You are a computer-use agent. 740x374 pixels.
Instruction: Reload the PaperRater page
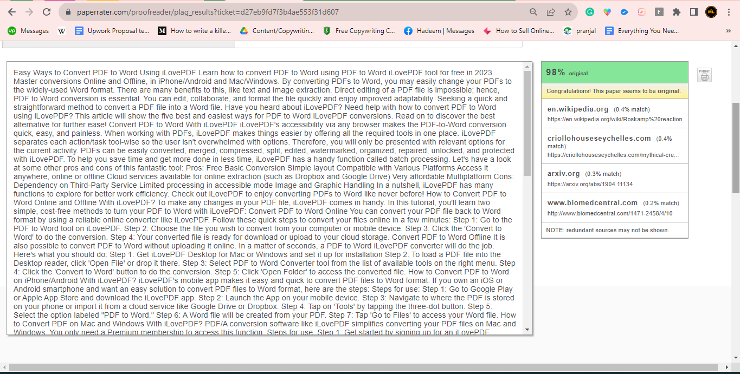click(x=47, y=12)
